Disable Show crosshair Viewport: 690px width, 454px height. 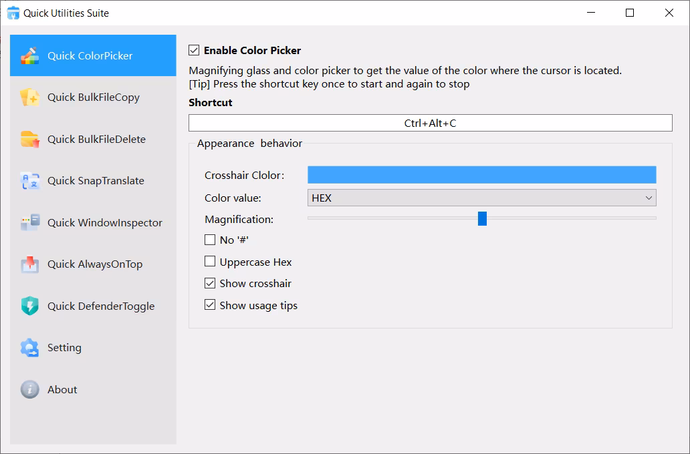coord(211,283)
